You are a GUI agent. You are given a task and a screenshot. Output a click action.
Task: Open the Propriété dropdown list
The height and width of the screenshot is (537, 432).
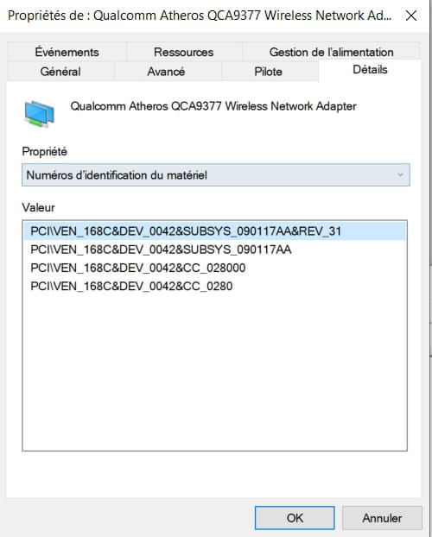point(216,175)
